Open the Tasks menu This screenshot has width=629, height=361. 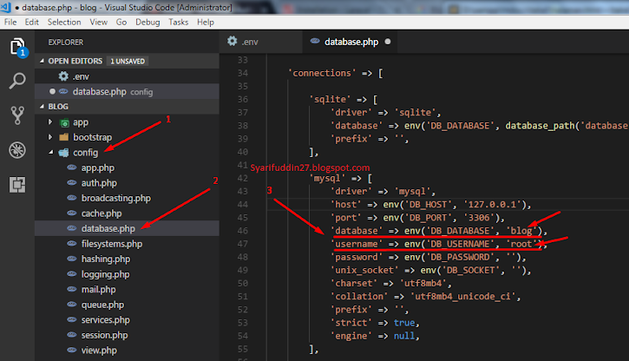pyautogui.click(x=178, y=22)
